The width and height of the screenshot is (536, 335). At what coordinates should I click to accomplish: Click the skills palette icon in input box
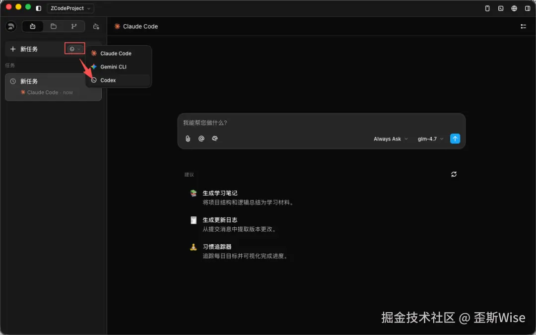pos(215,138)
